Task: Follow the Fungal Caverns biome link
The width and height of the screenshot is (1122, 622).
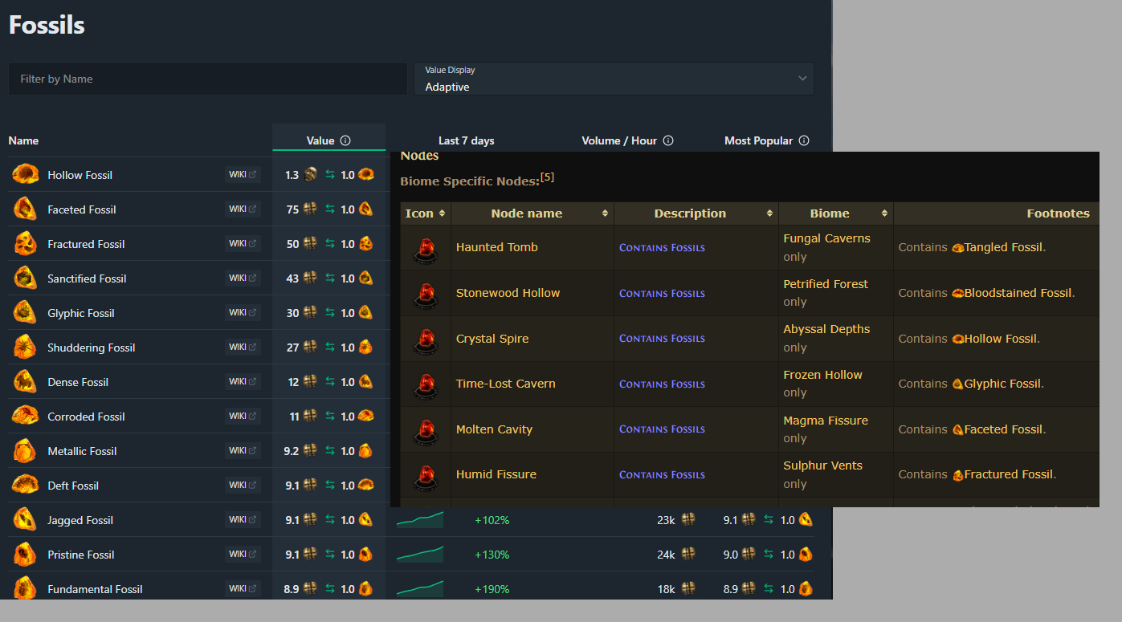Action: (x=826, y=238)
